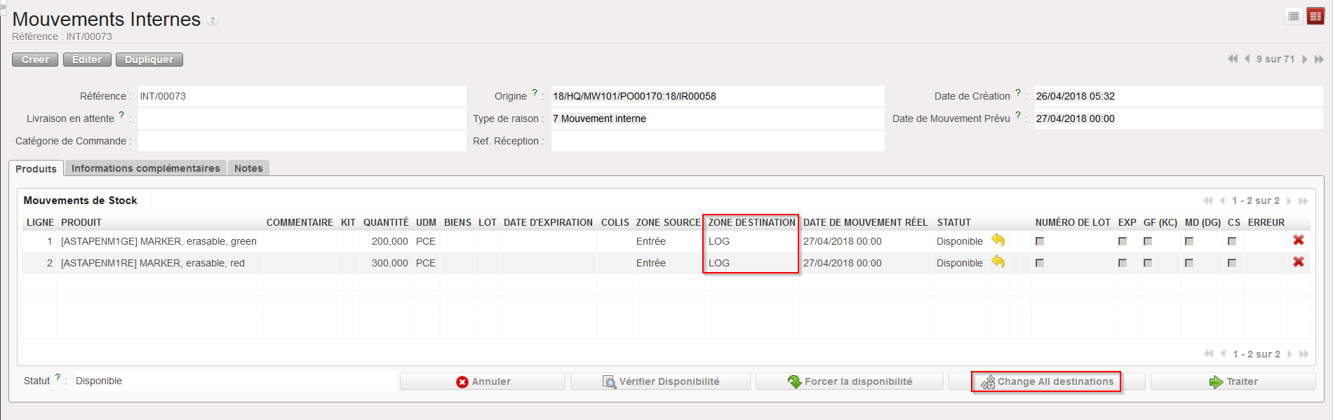The width and height of the screenshot is (1333, 420).
Task: Go to previous page in bottom stock pager
Action: tap(1224, 353)
